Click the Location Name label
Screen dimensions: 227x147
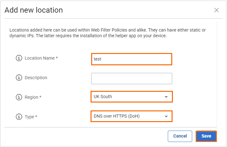[x=41, y=58]
